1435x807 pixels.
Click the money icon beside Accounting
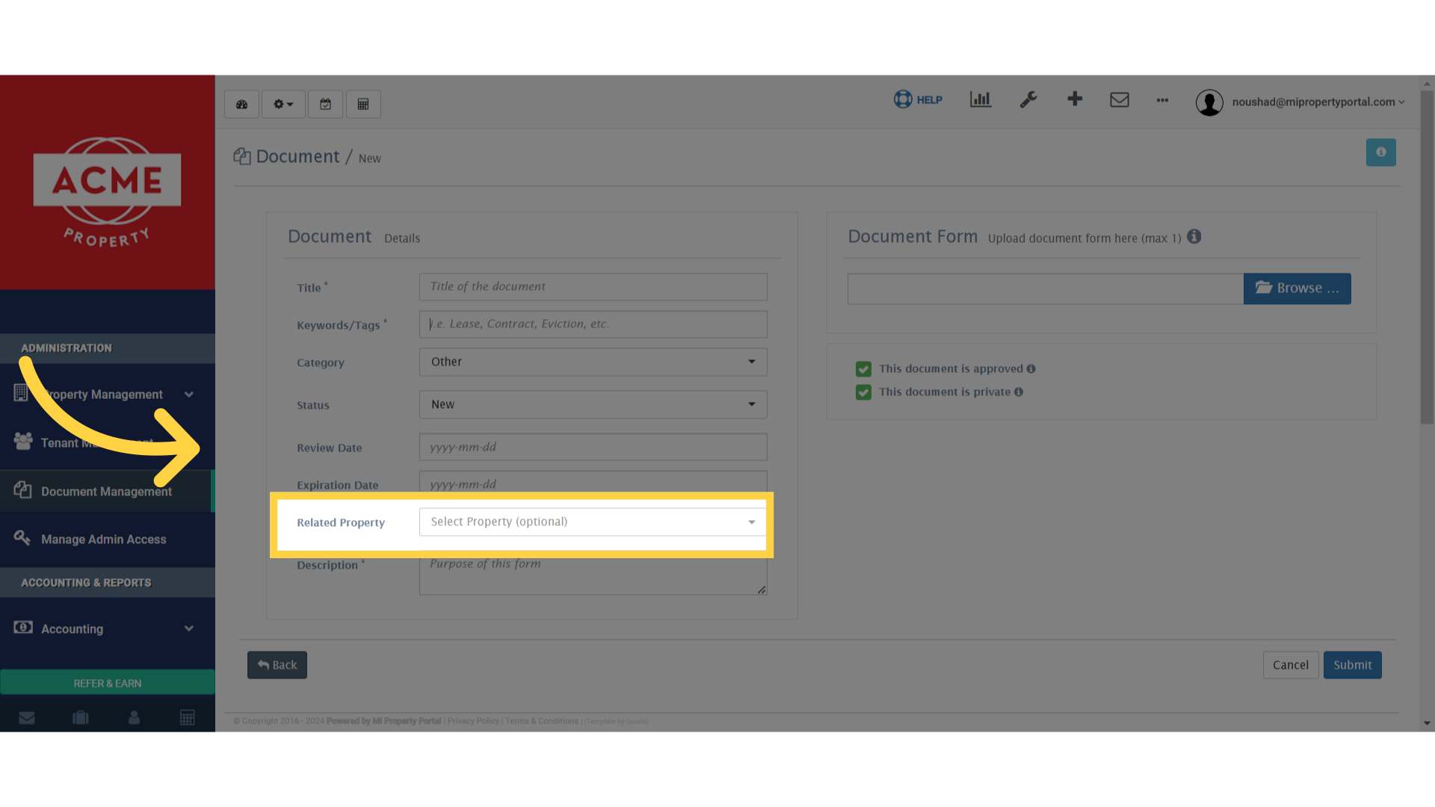[23, 628]
